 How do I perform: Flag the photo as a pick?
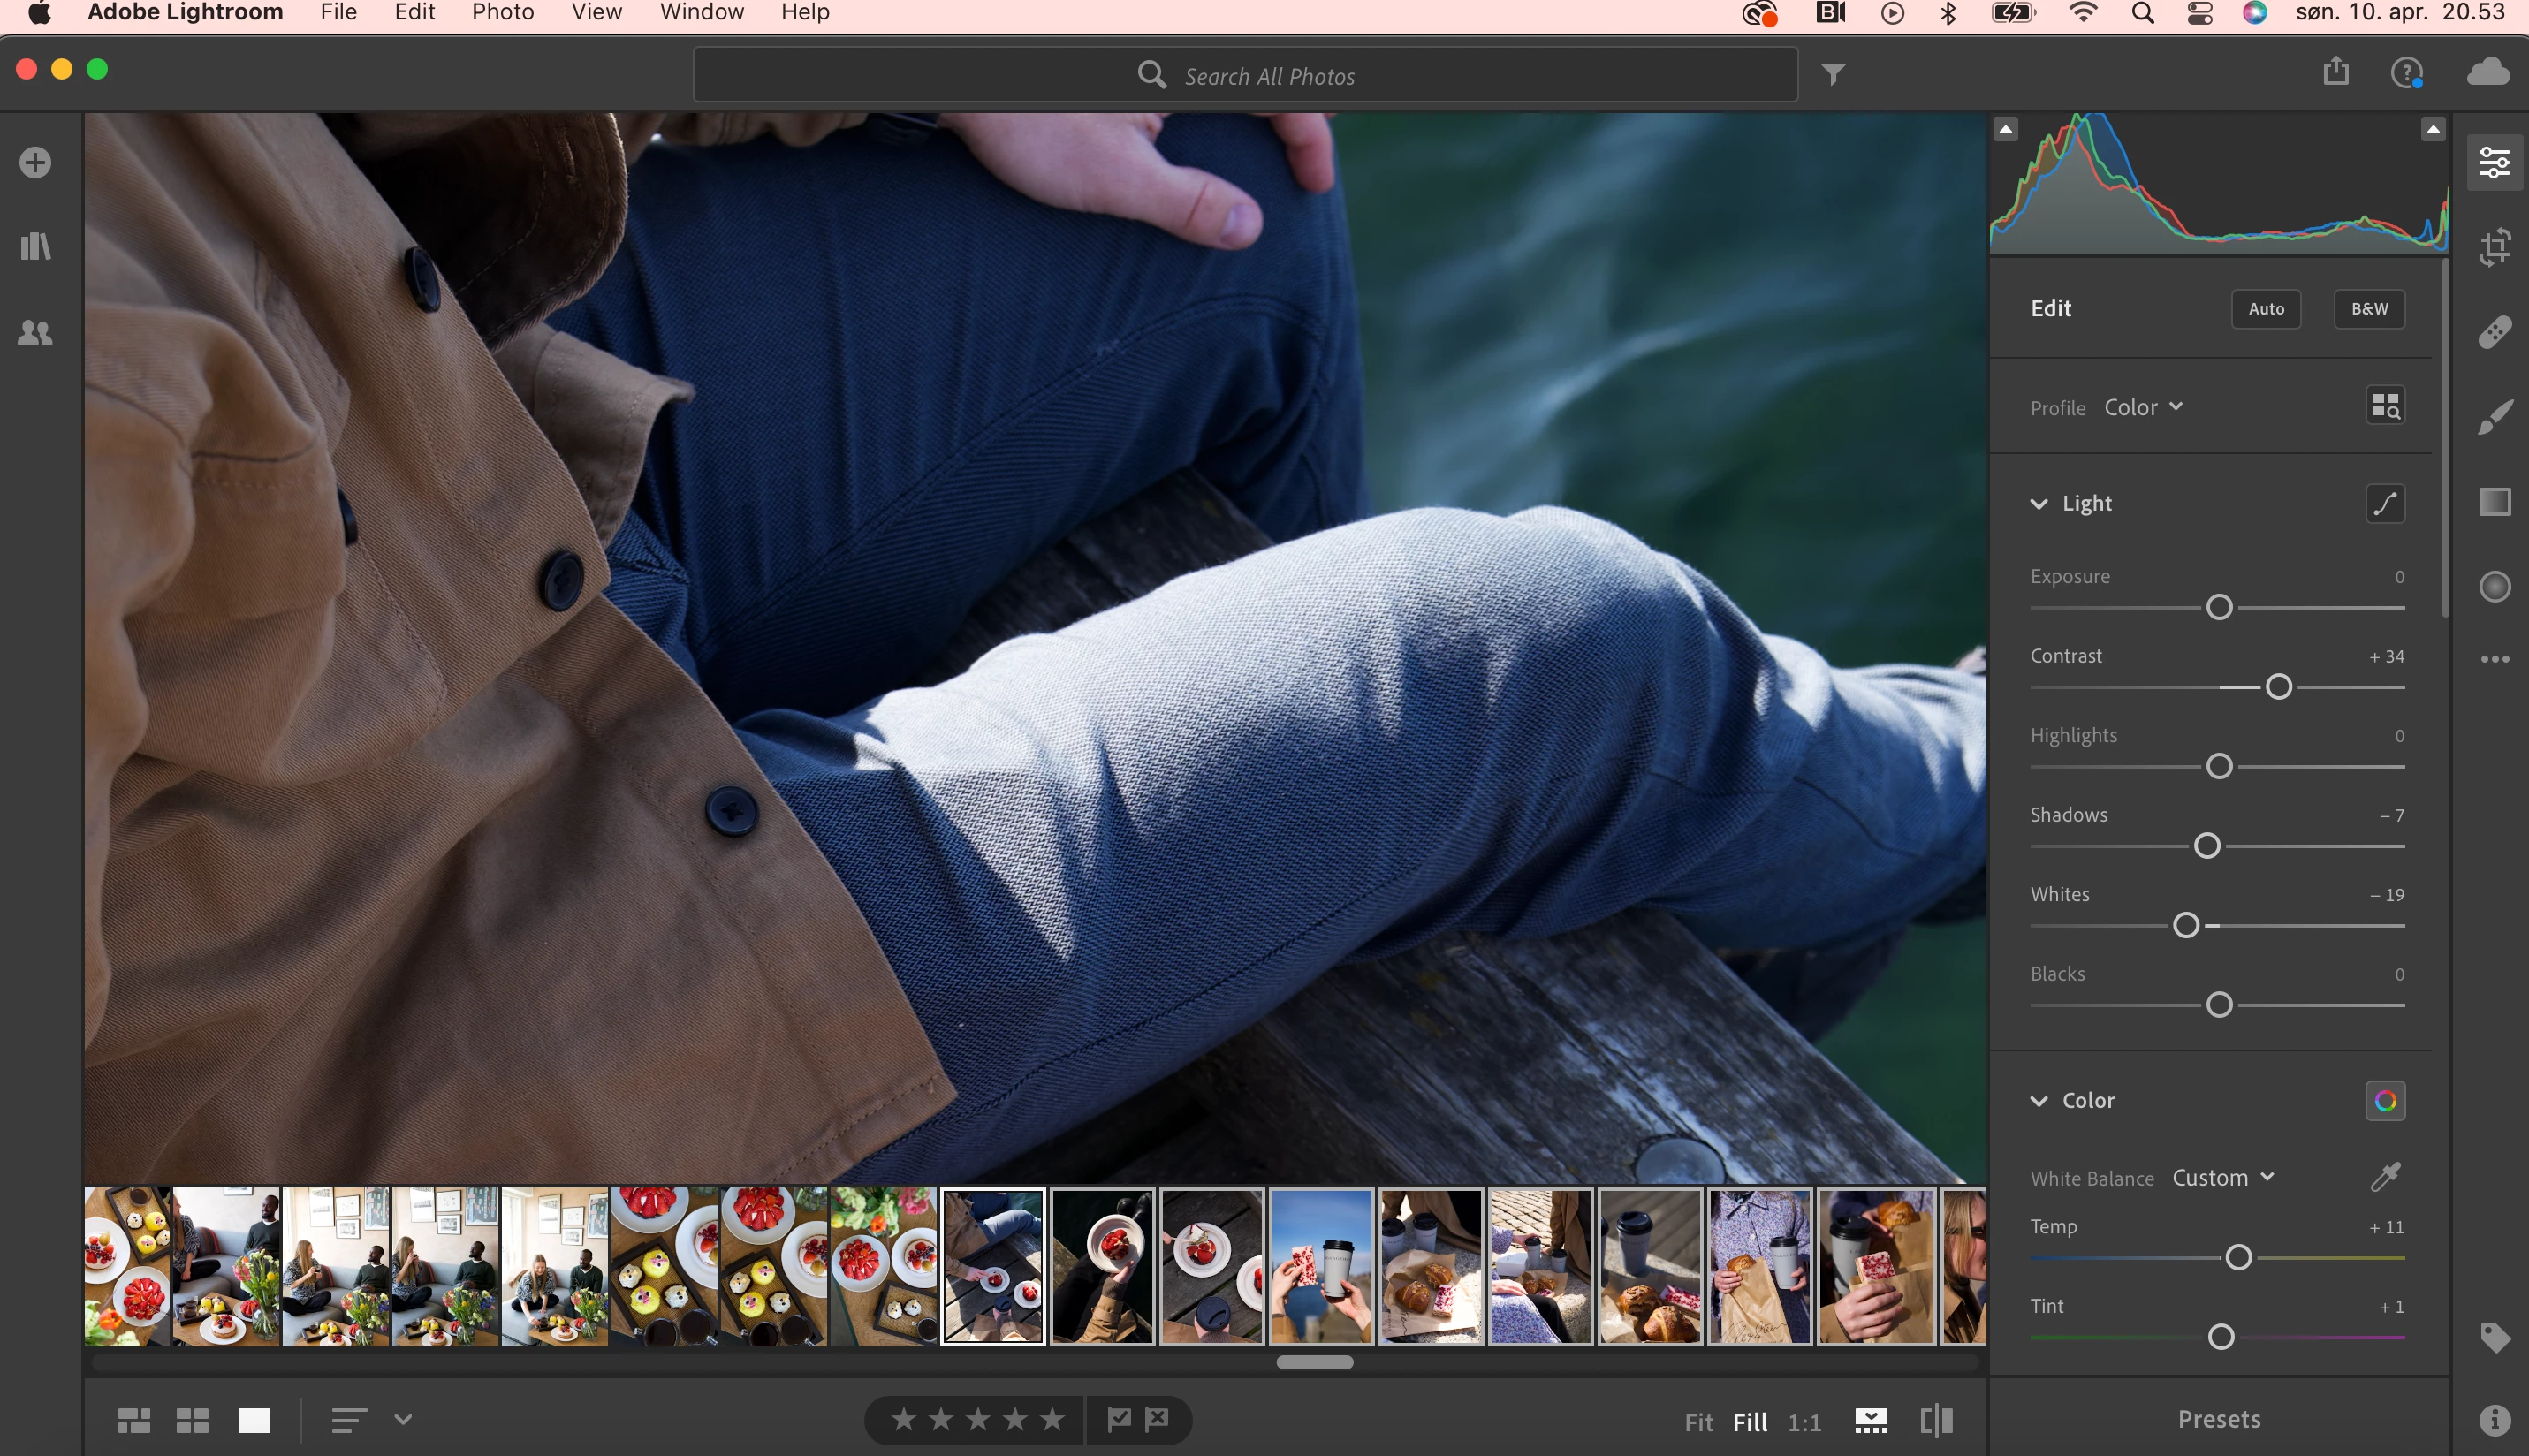click(x=1119, y=1418)
